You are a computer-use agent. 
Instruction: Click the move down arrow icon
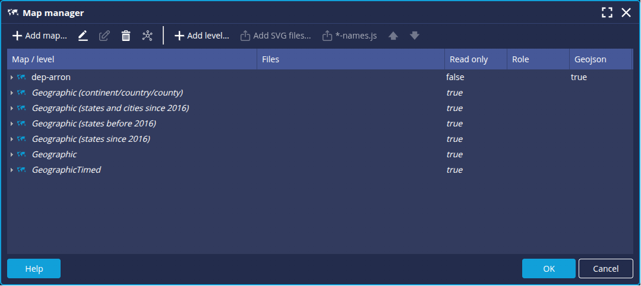415,36
